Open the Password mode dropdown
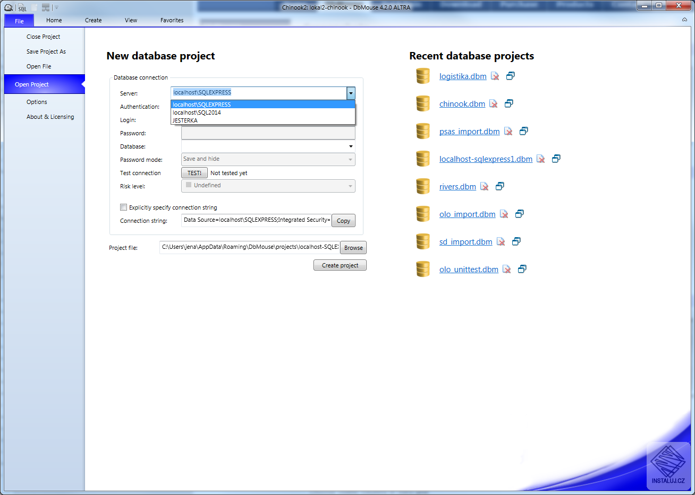695x495 pixels. coord(268,159)
